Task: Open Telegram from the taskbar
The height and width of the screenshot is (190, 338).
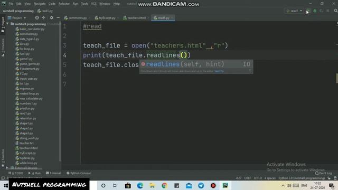Action: [201, 185]
